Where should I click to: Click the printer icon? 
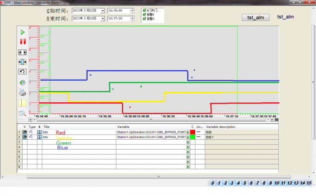[x=23, y=92]
